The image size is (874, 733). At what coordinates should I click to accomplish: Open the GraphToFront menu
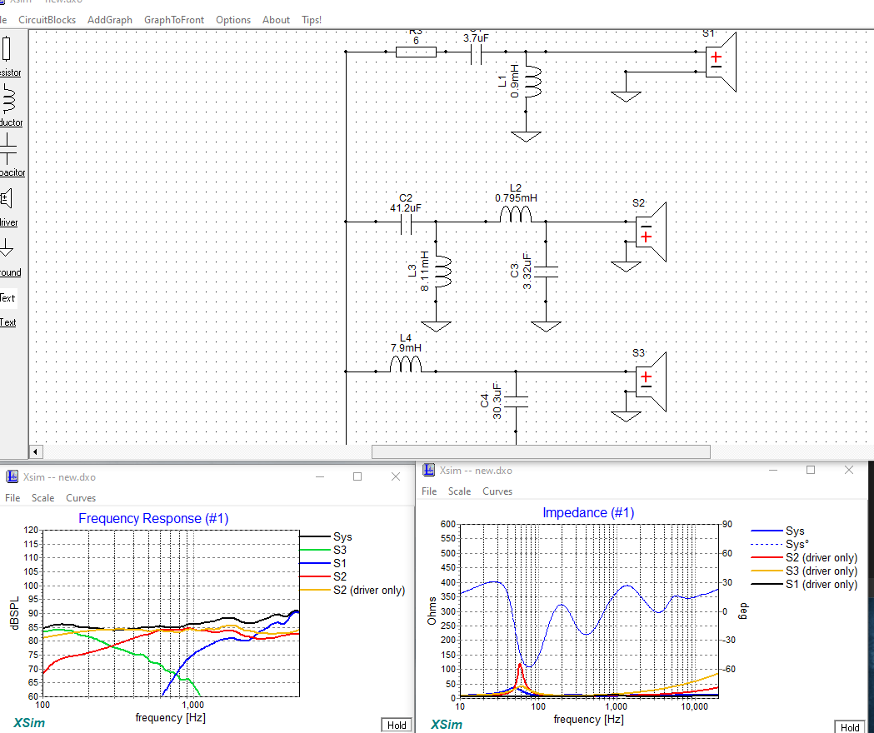click(x=174, y=20)
